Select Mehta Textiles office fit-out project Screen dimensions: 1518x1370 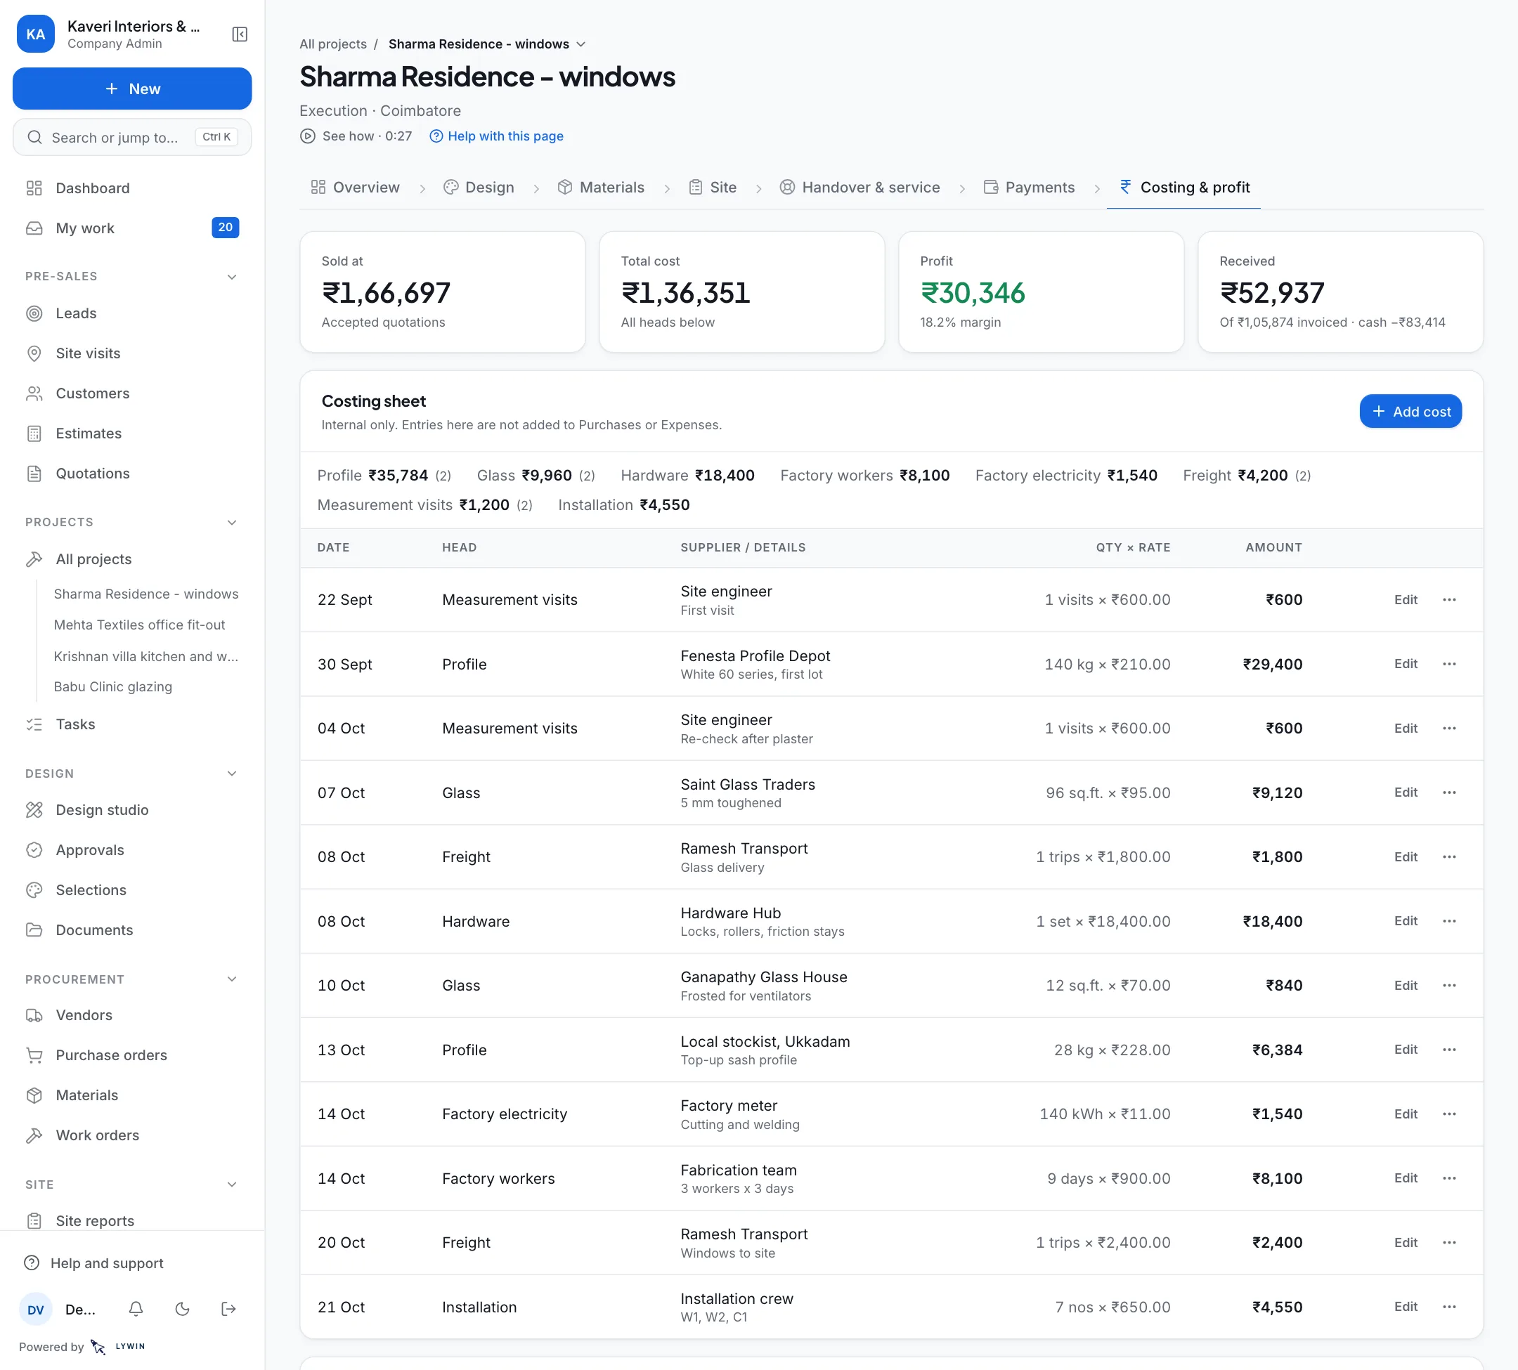click(139, 625)
